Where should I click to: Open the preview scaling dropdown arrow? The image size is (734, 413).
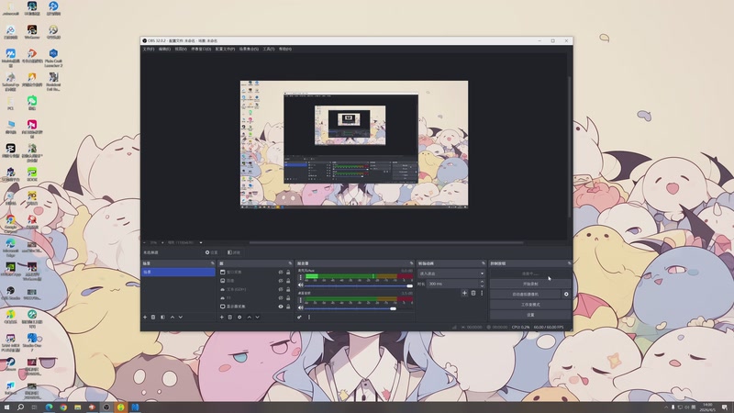[x=201, y=242]
